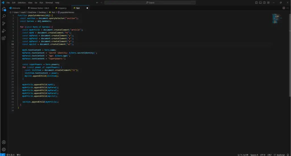Expand the Users breadcrumb

coord(16,12)
